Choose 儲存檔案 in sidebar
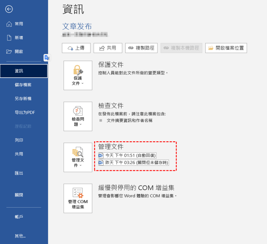The image size is (267, 244). click(x=24, y=85)
